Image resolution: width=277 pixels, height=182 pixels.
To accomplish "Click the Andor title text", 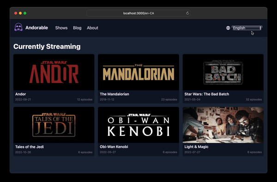I will pyautogui.click(x=20, y=94).
